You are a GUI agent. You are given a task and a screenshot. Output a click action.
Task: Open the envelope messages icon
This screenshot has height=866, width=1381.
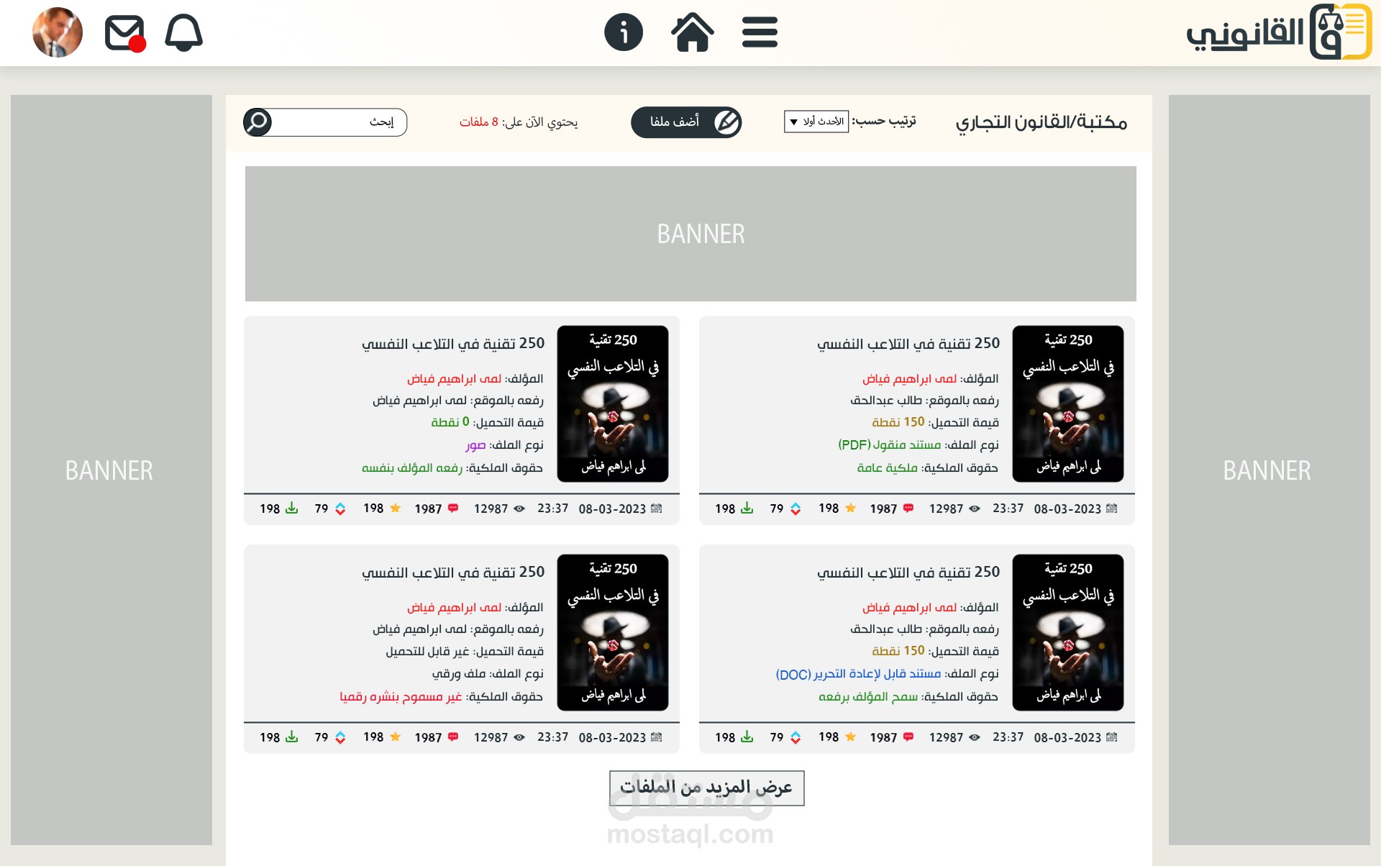point(124,33)
